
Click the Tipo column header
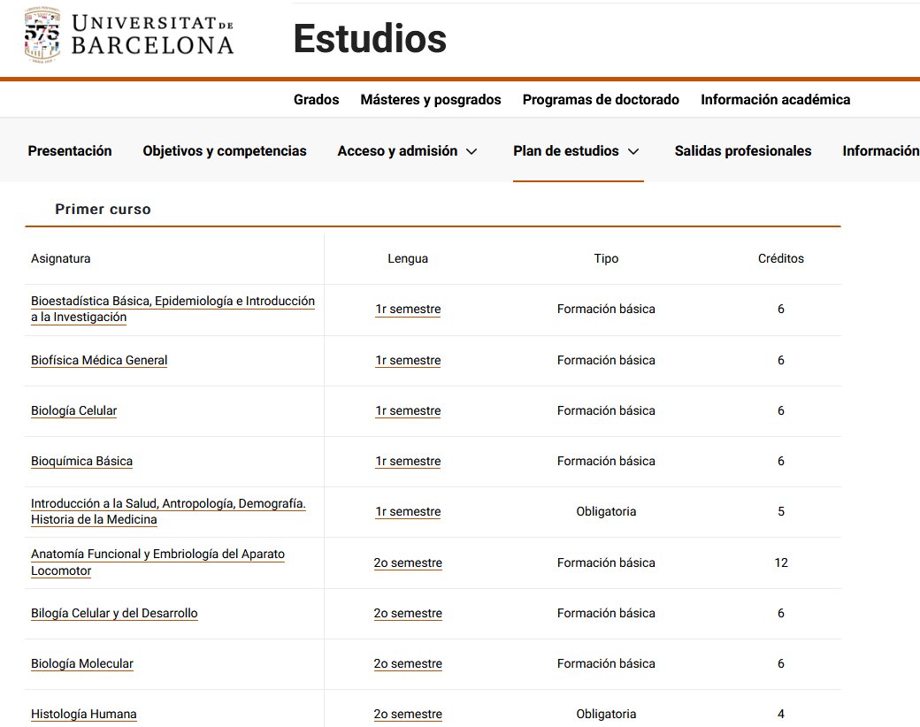(x=606, y=259)
